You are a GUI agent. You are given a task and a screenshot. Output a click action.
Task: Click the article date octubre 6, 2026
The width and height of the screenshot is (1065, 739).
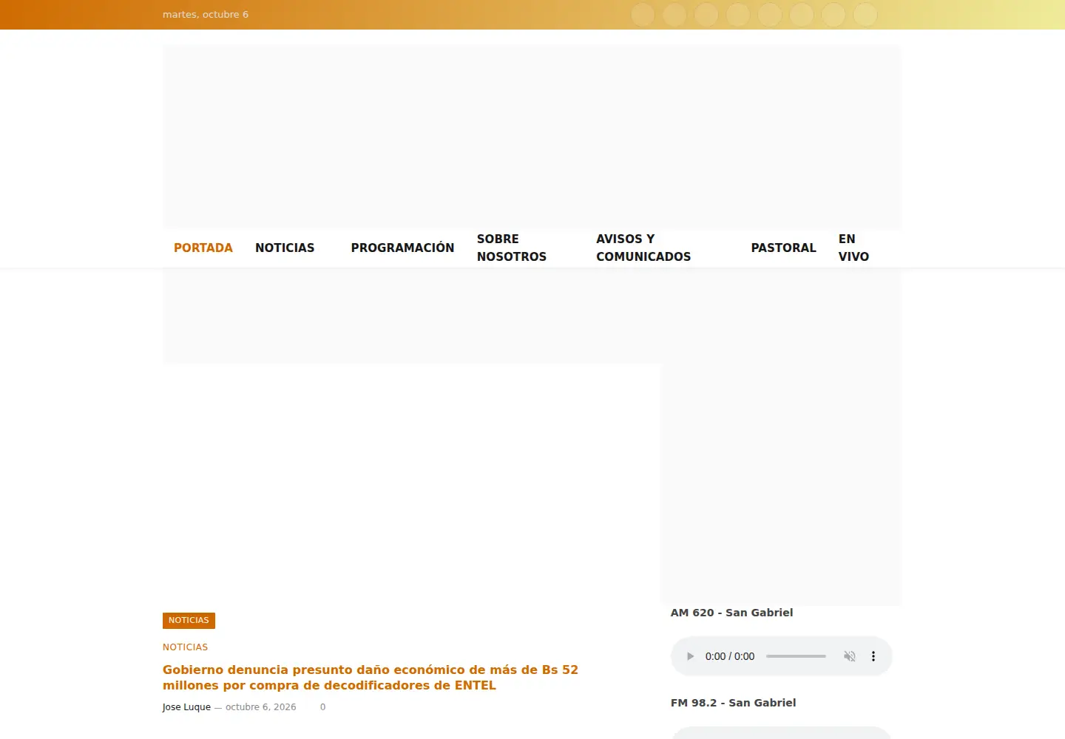(x=260, y=707)
